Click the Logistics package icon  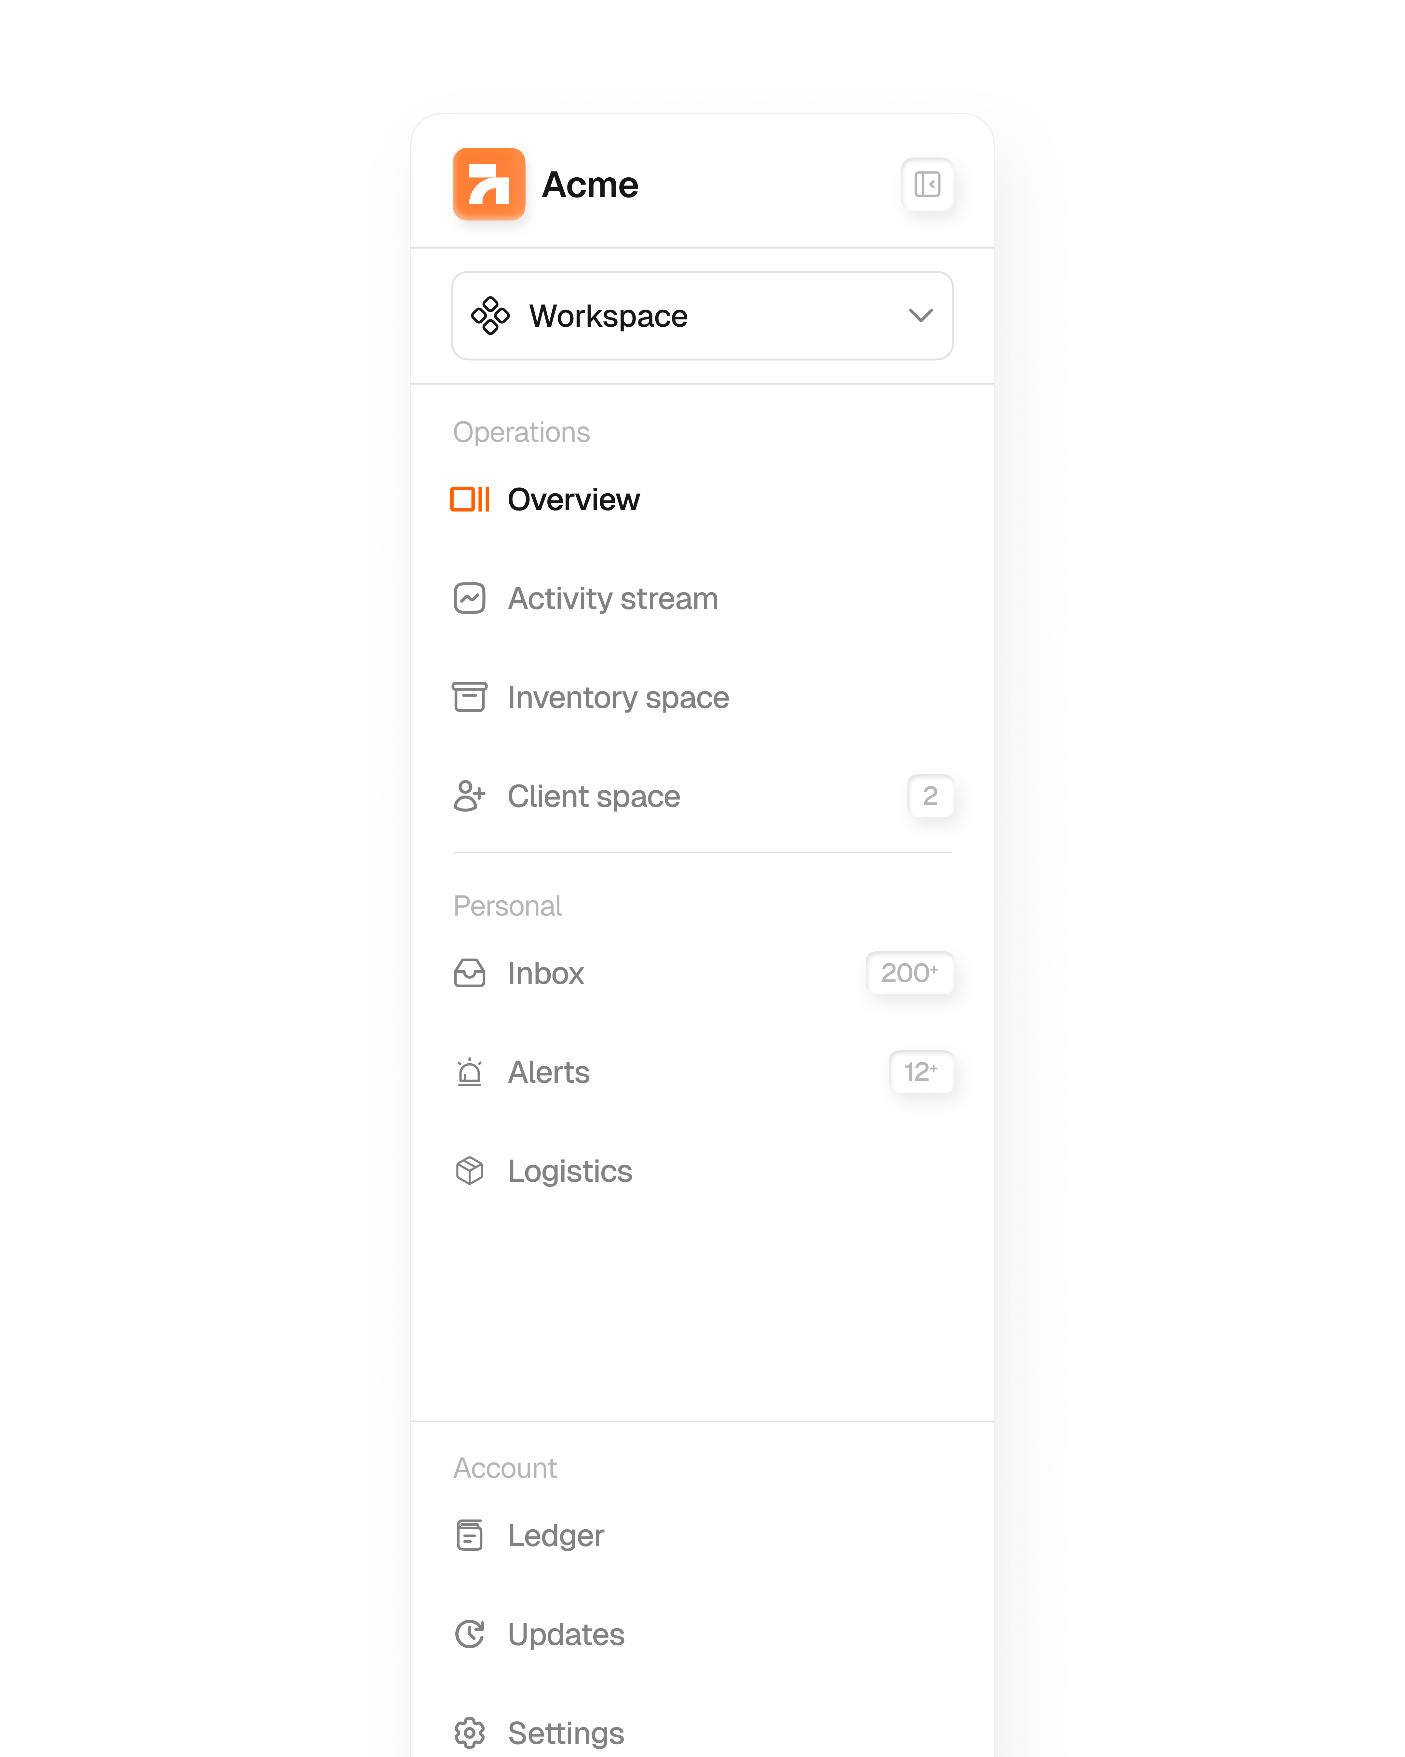[469, 1171]
